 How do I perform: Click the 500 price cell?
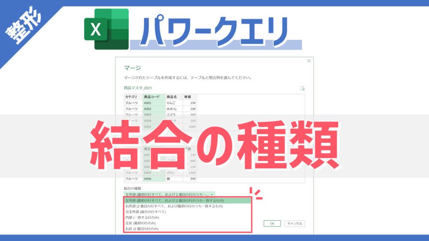point(190,179)
